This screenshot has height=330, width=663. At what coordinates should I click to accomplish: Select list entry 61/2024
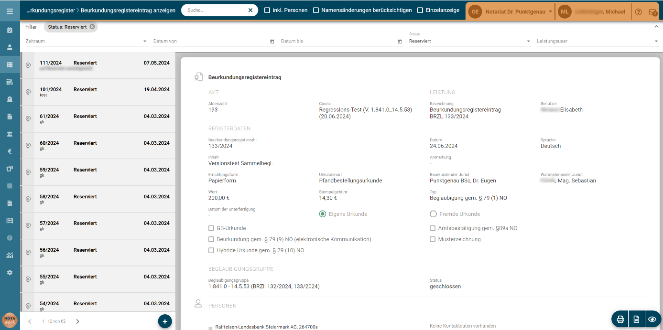coord(98,119)
